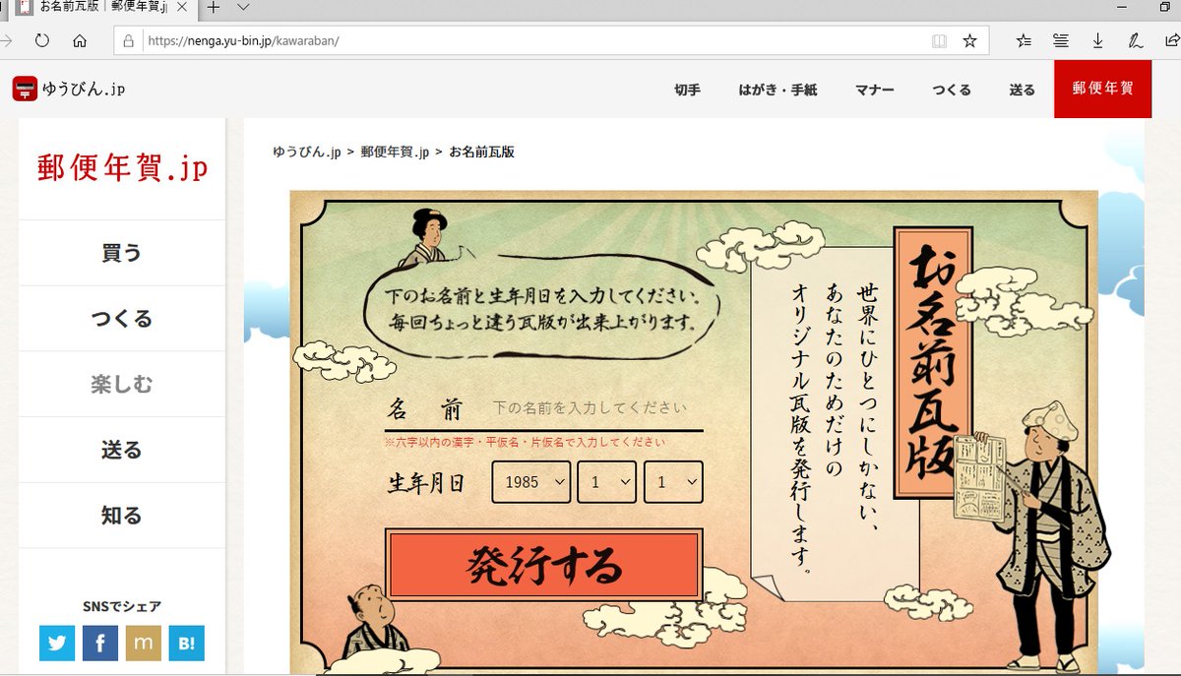Click the ゆうびん.jp logo icon
1181x676 pixels.
coord(25,89)
